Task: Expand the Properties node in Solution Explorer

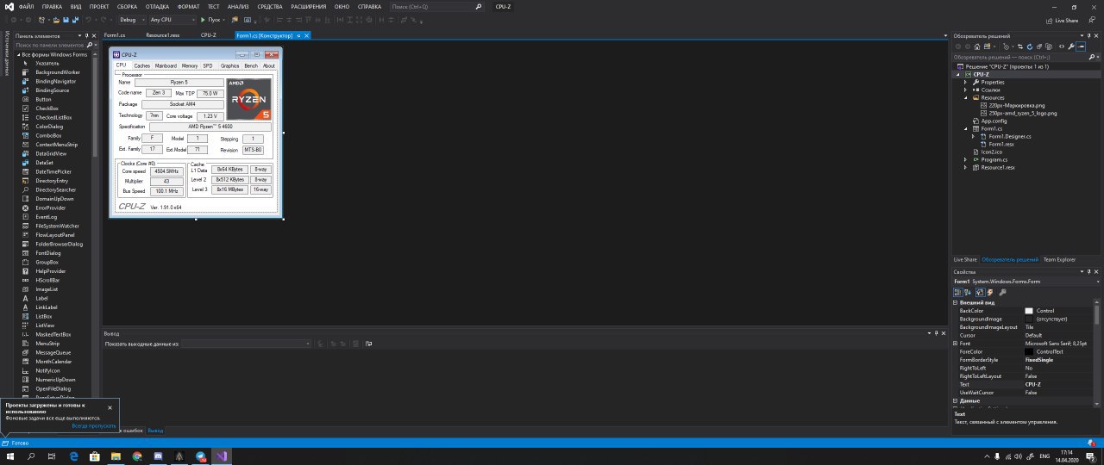Action: pos(966,82)
